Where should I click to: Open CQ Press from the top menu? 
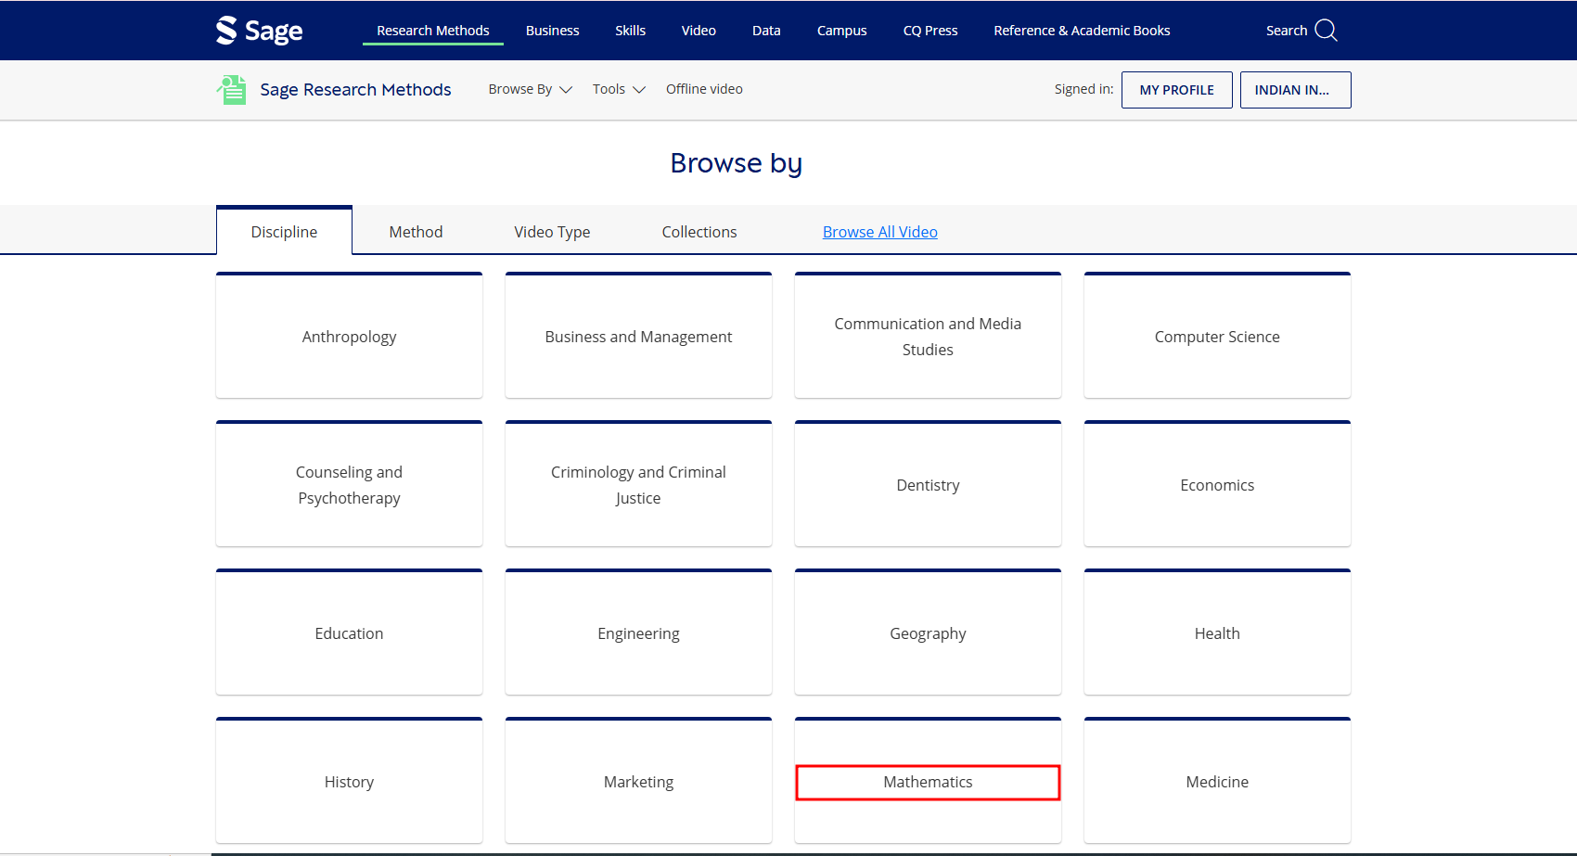click(930, 31)
